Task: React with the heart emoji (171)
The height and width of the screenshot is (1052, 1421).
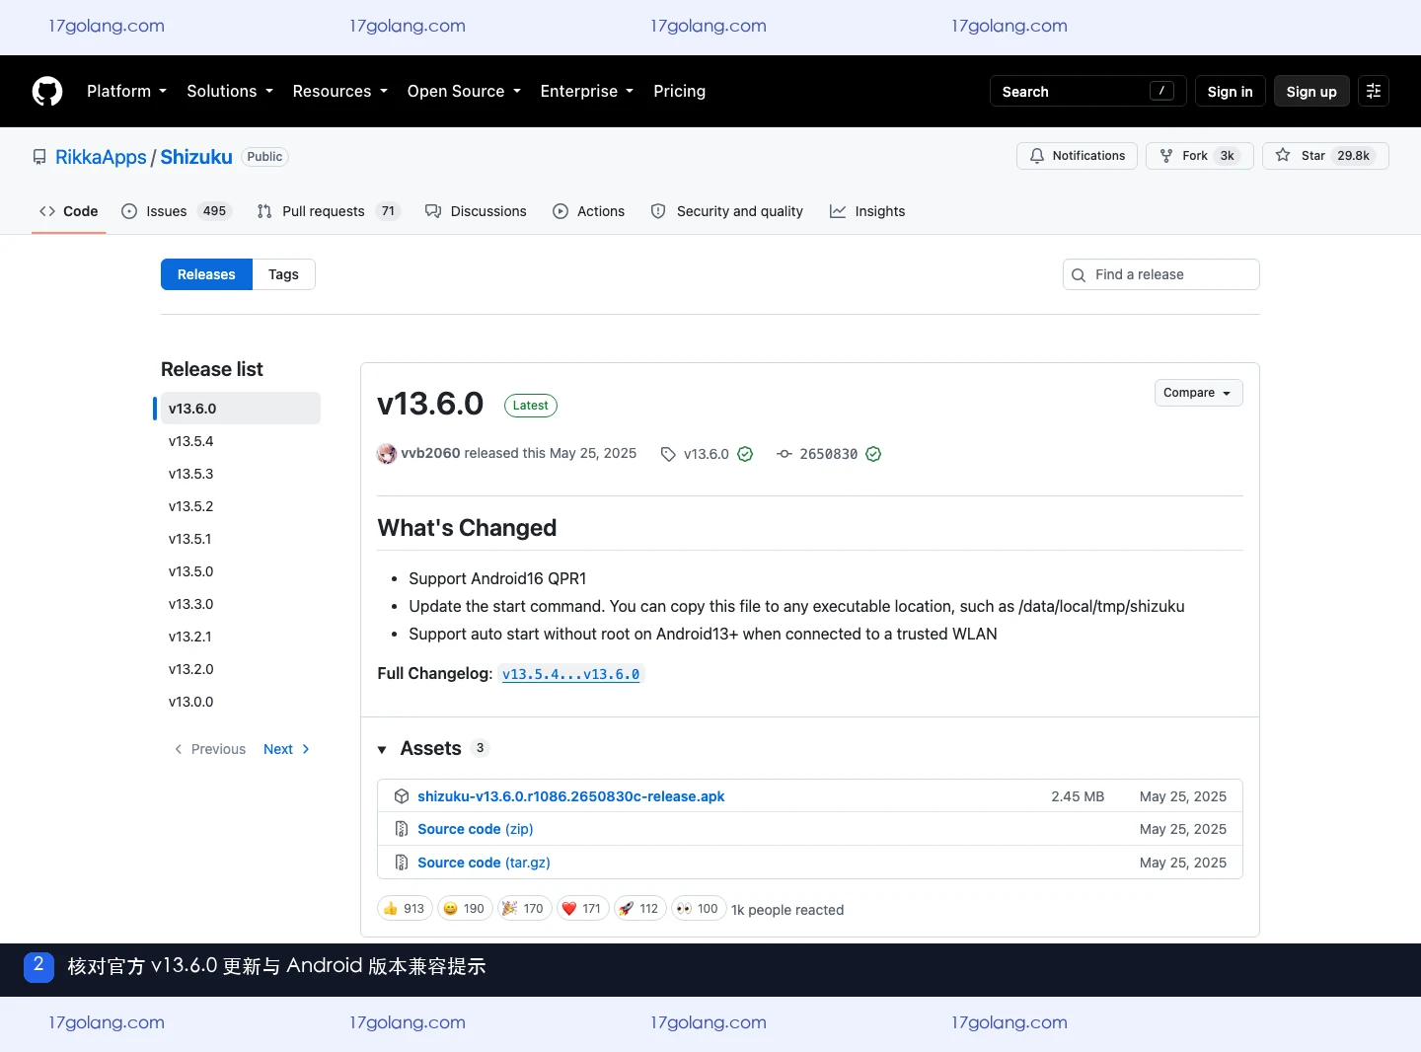Action: (x=582, y=909)
